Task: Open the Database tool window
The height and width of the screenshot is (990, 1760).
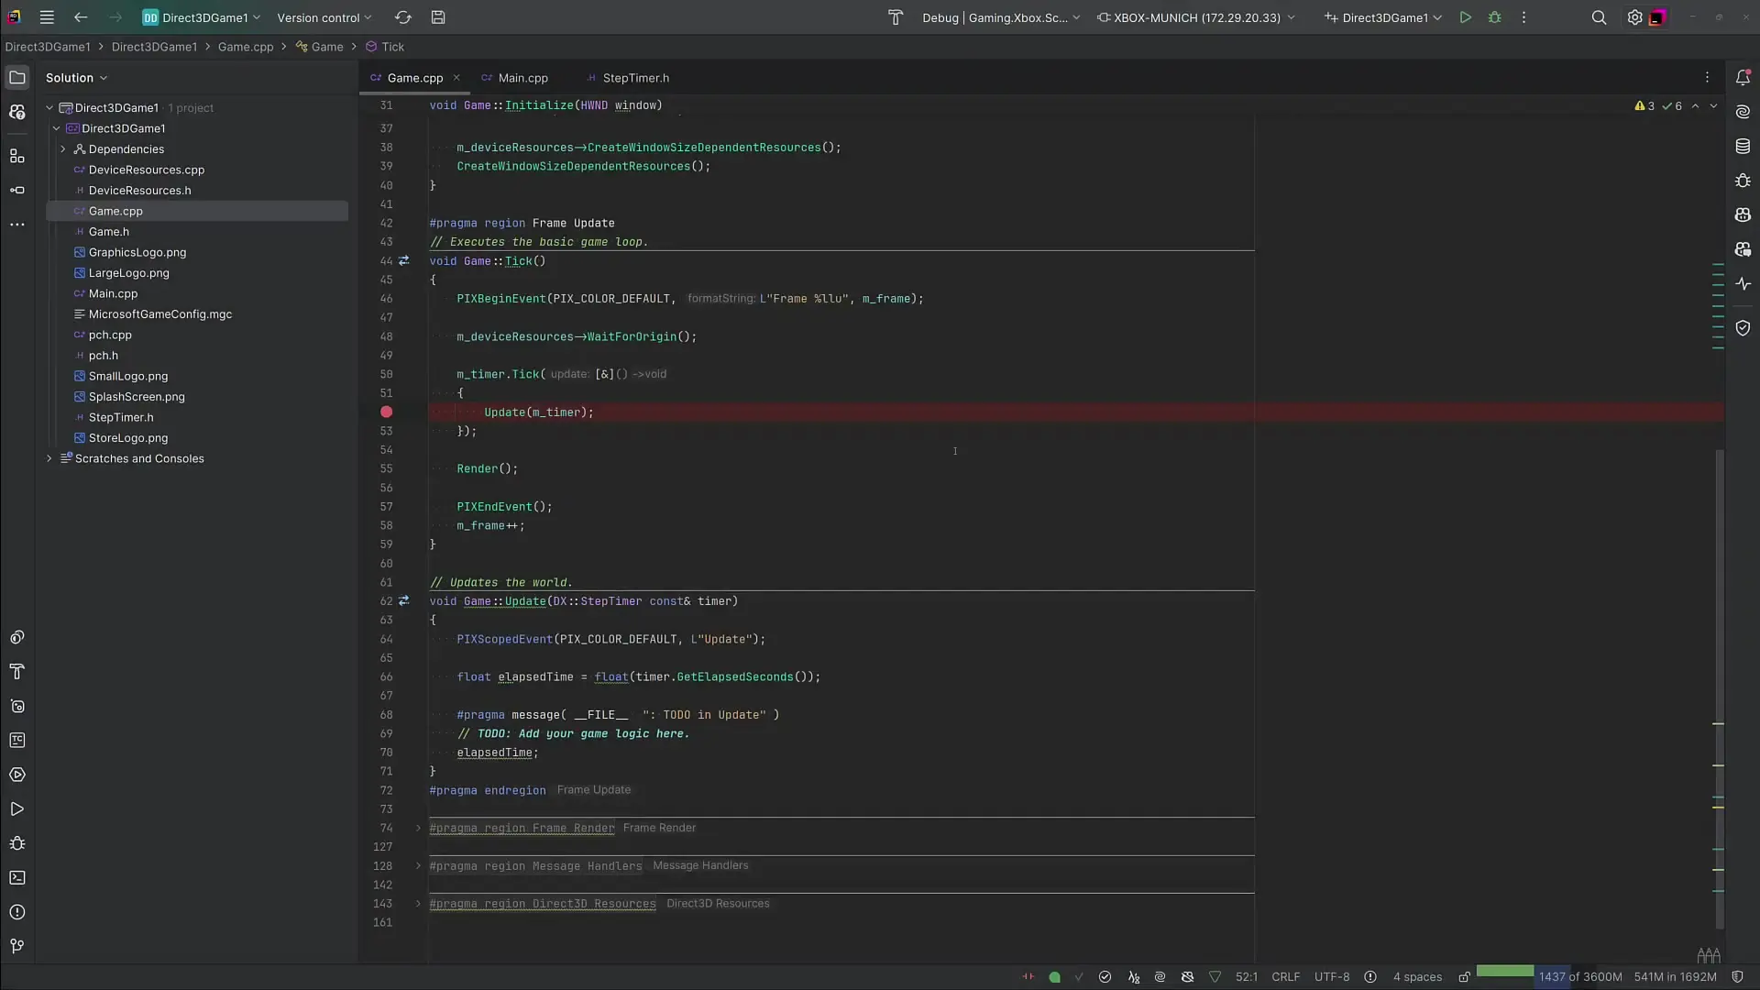Action: coord(1743,147)
